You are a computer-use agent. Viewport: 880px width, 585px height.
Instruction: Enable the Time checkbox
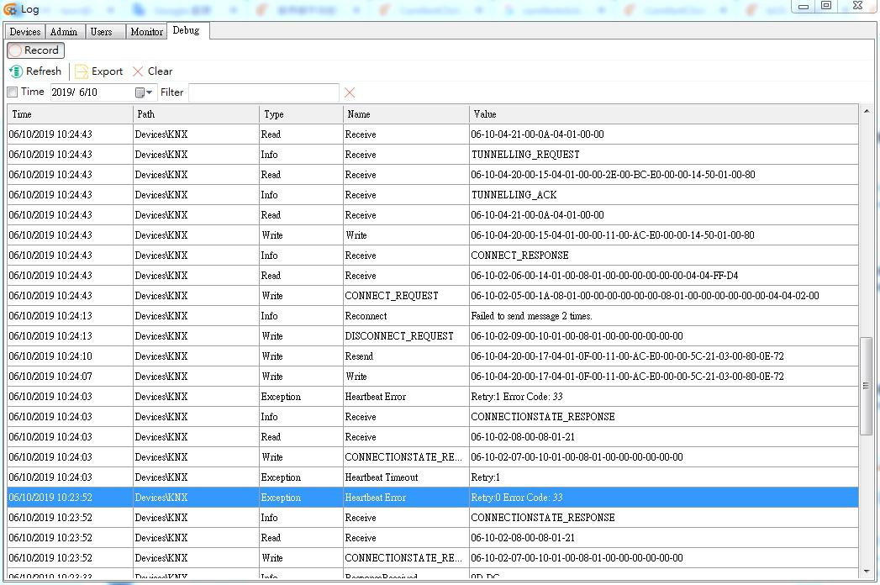coord(13,92)
